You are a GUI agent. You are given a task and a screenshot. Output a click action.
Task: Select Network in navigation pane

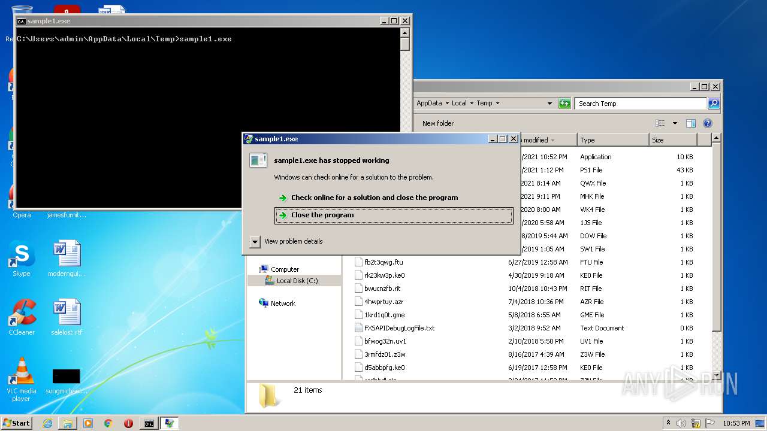click(283, 303)
